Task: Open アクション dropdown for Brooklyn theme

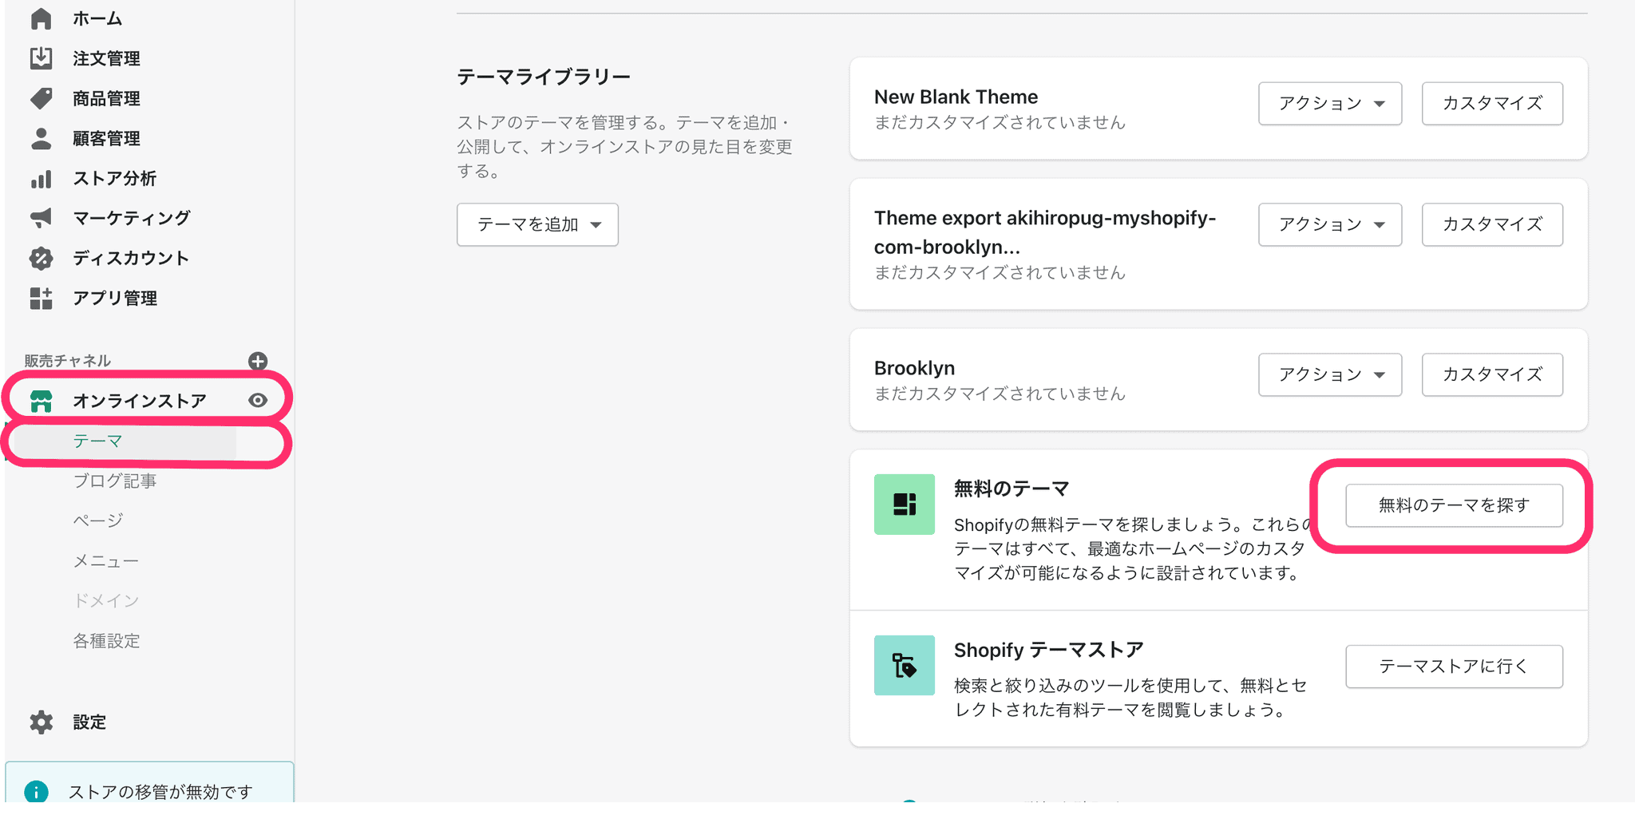Action: click(x=1329, y=374)
